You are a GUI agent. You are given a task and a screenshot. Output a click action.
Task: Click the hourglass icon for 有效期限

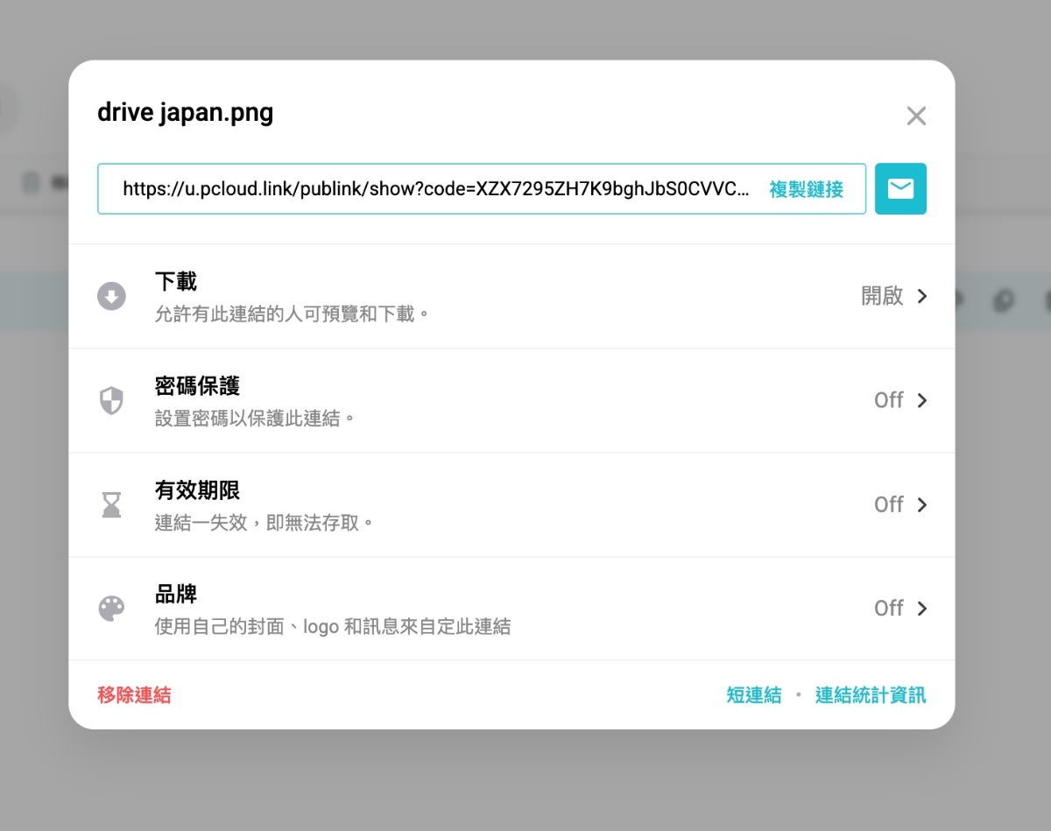pyautogui.click(x=111, y=504)
